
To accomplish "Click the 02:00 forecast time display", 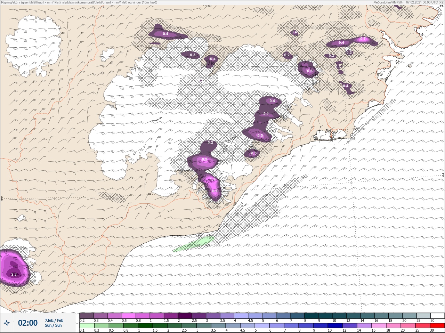I will tap(28, 323).
